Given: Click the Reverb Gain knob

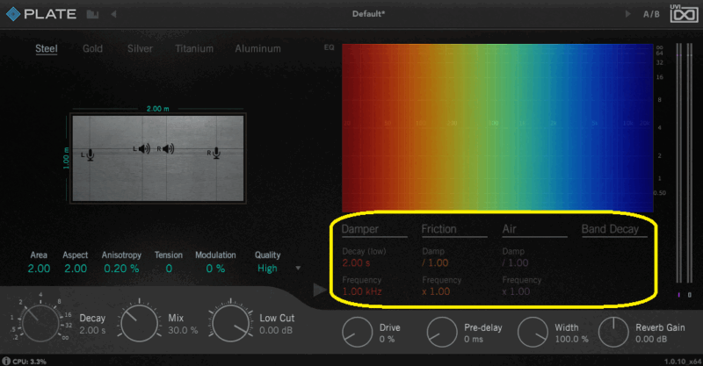Looking at the screenshot, I should [613, 332].
